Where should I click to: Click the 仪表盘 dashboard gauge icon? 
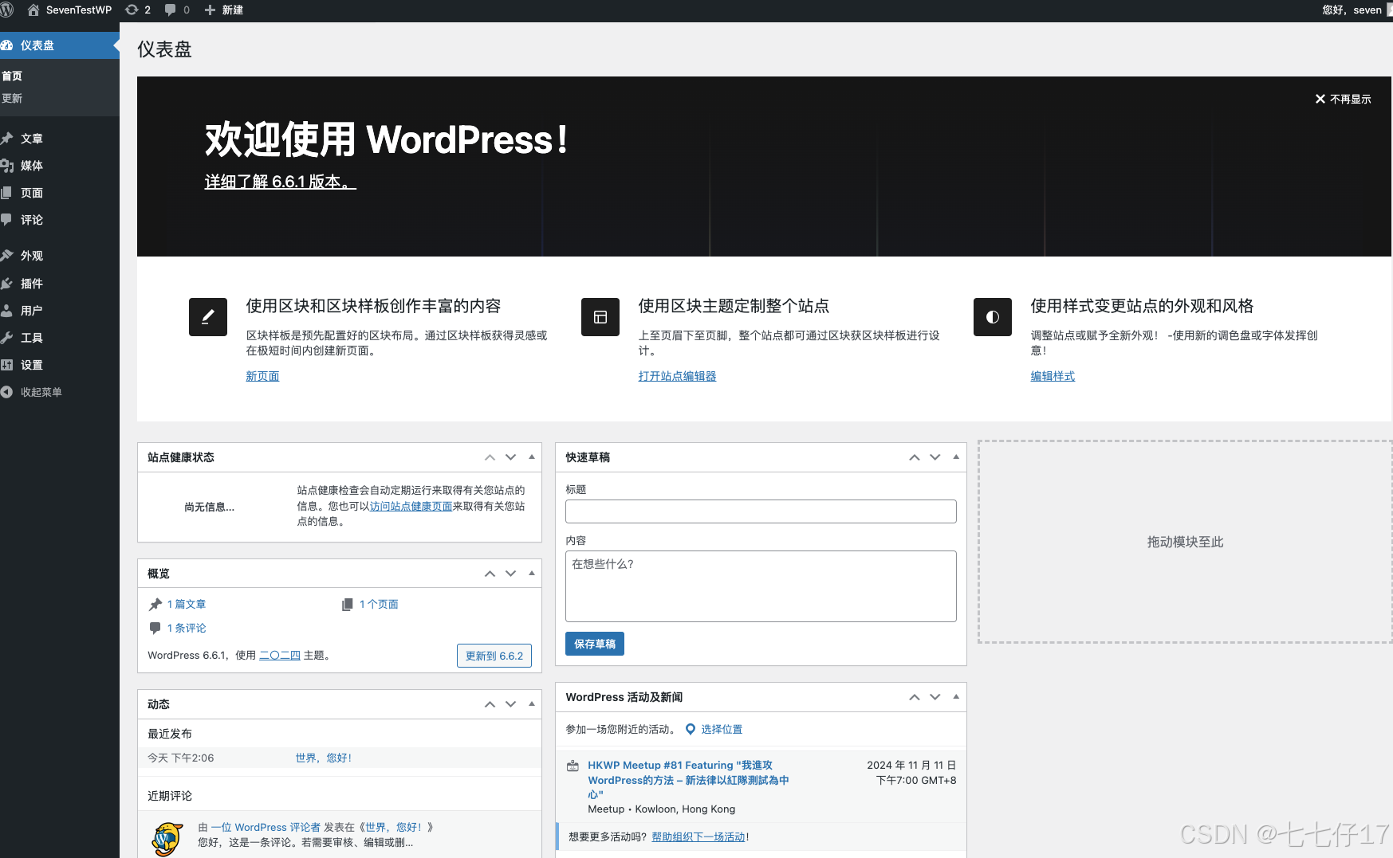6,45
